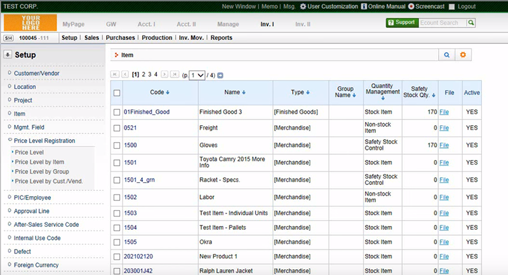Tick the checkbox for 01Finished_Good row
508x275 pixels.
point(116,112)
